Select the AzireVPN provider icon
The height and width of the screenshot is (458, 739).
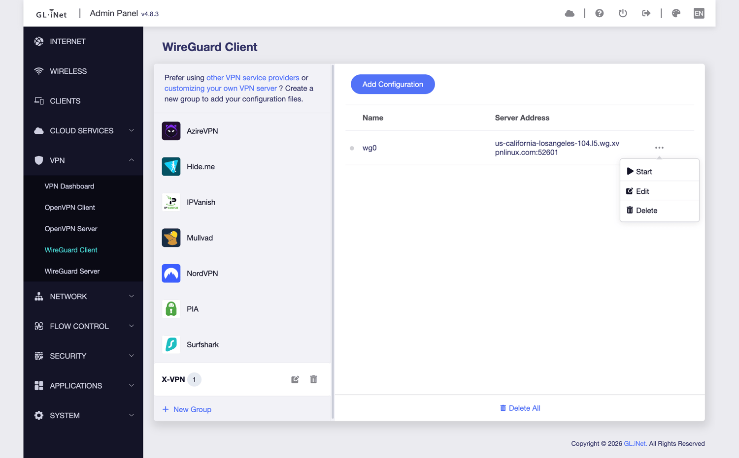click(171, 131)
